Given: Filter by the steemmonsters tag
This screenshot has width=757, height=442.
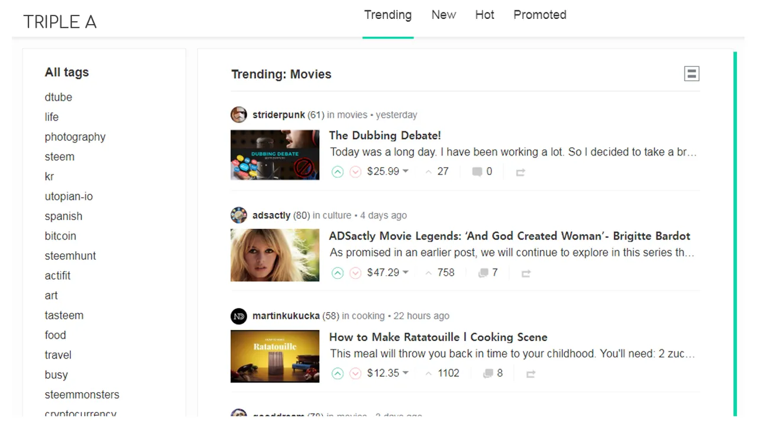Looking at the screenshot, I should click(x=82, y=395).
